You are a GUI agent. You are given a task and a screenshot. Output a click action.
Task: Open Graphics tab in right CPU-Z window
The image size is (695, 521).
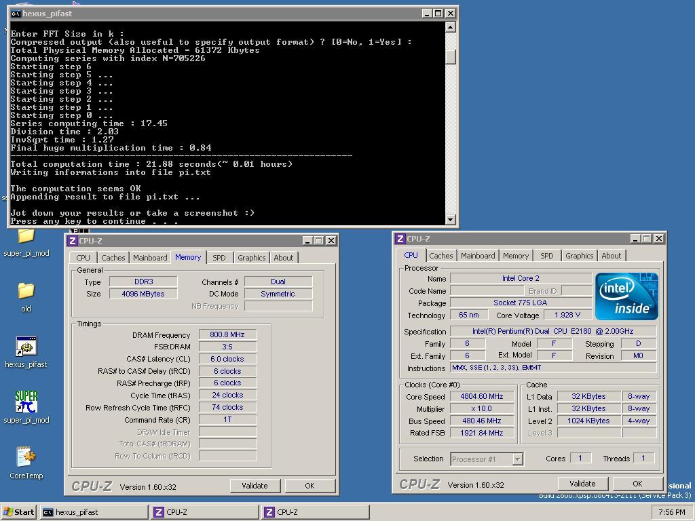580,256
